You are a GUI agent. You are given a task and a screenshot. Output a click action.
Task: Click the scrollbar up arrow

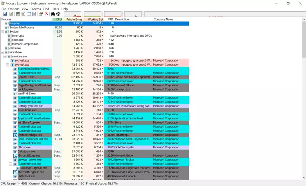(x=304, y=19)
